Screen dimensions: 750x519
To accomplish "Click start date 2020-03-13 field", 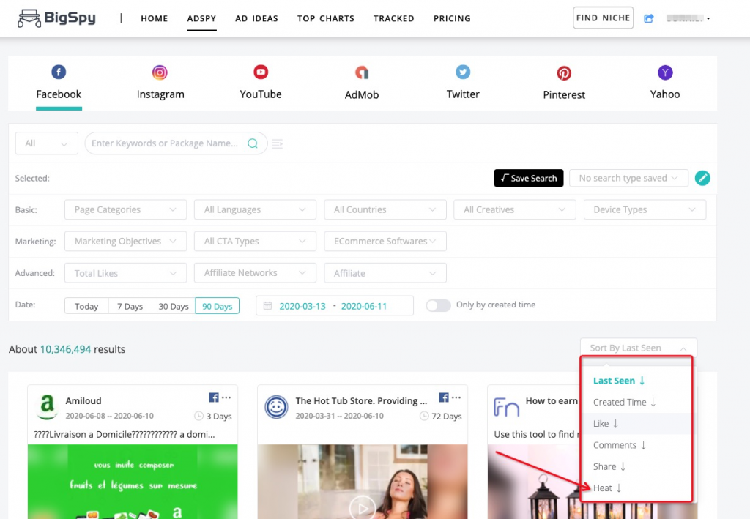I will (302, 306).
